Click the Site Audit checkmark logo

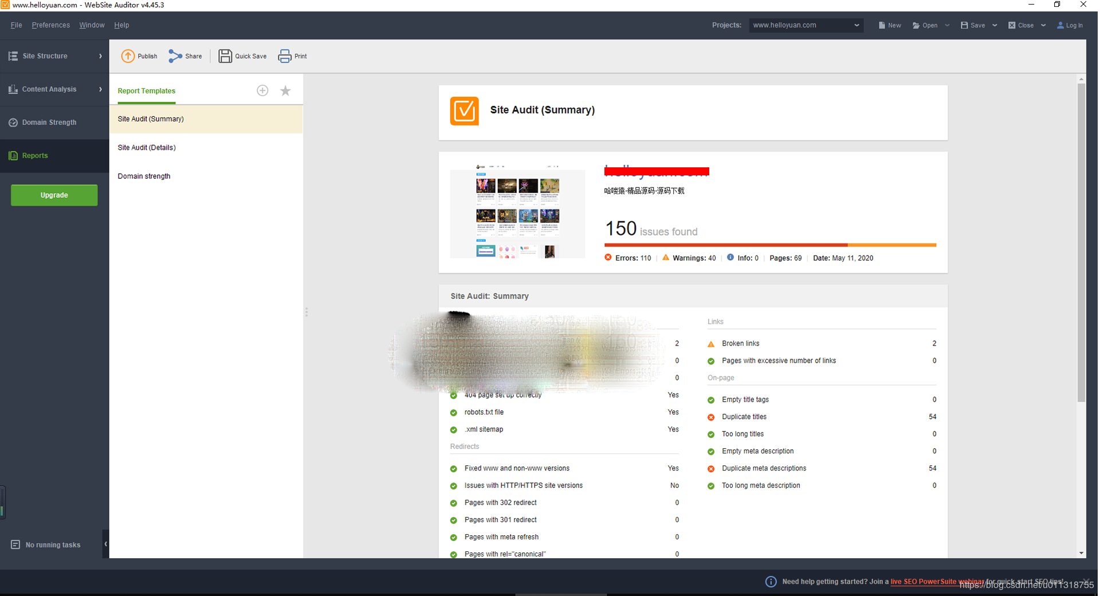click(x=464, y=111)
